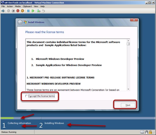The image size is (156, 135).
Task: Click license scrollbar down arrow
Action: pyautogui.click(x=128, y=89)
